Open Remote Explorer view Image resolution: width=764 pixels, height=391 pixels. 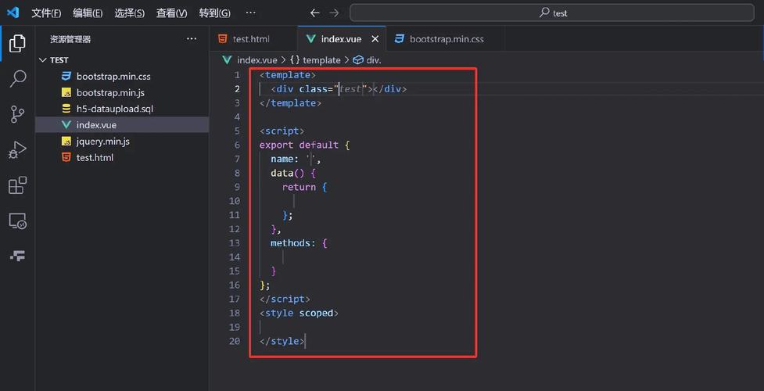click(17, 221)
